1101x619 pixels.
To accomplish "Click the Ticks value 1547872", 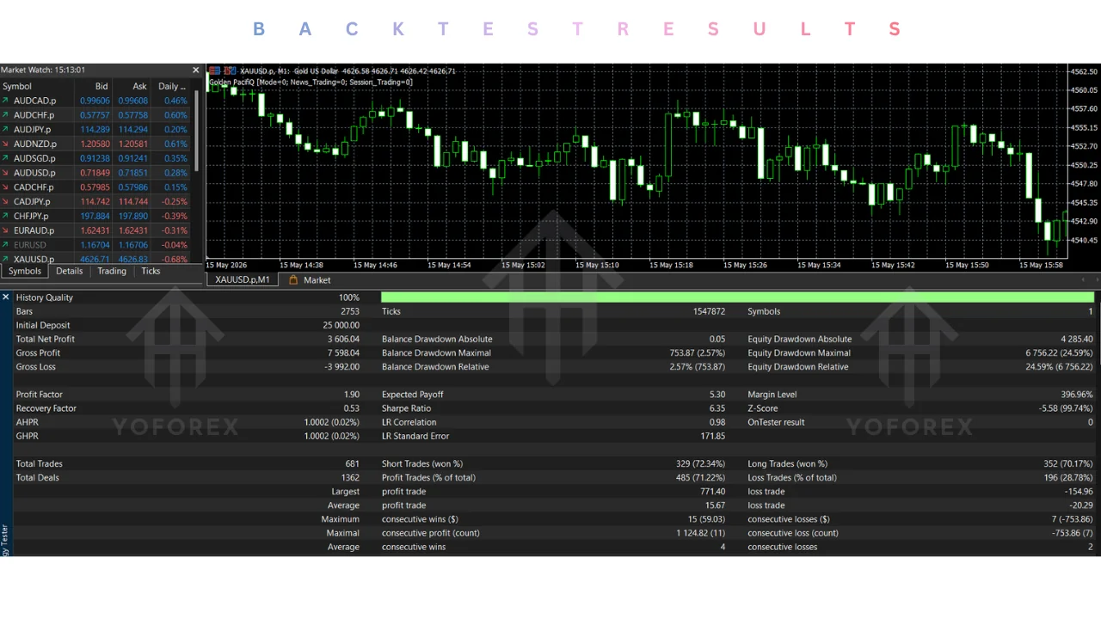I will (709, 311).
